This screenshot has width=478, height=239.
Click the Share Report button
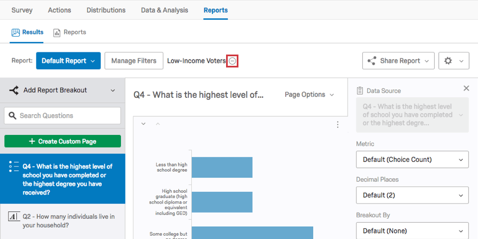point(398,61)
